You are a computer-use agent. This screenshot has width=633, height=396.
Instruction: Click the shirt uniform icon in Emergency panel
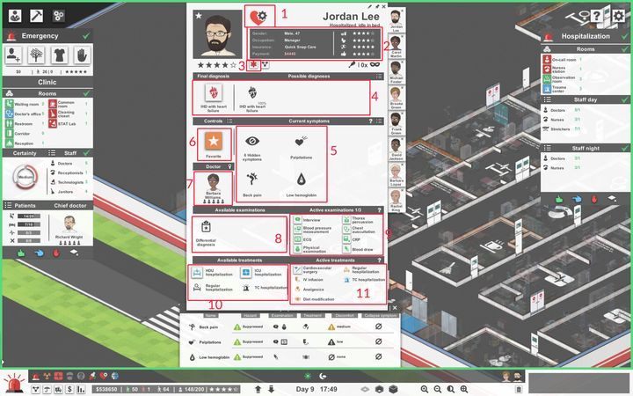(60, 55)
